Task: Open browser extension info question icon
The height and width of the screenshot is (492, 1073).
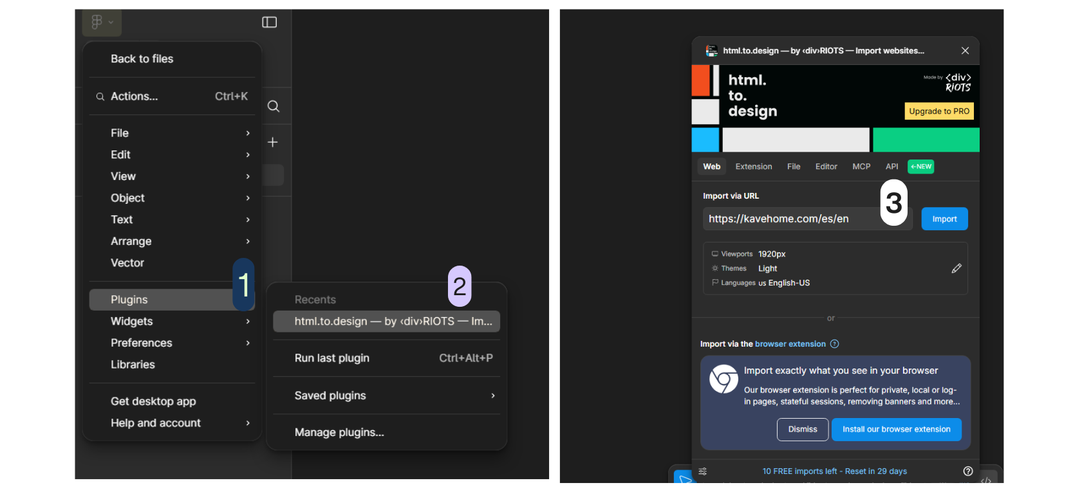Action: (834, 344)
